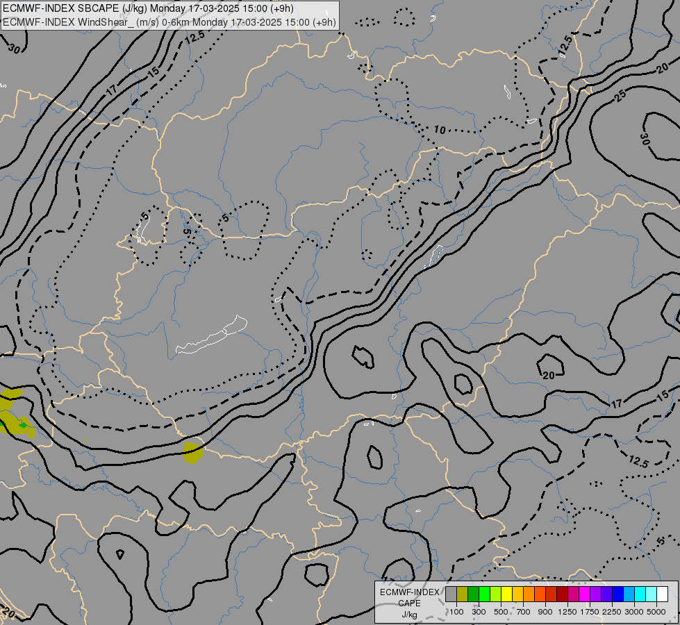This screenshot has width=680, height=625.
Task: Select the dark green legend swatch
Action: [474, 594]
